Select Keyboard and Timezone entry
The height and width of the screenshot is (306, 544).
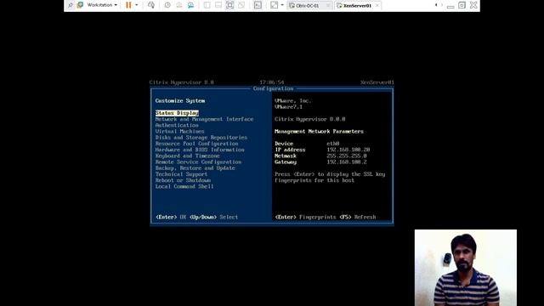187,156
